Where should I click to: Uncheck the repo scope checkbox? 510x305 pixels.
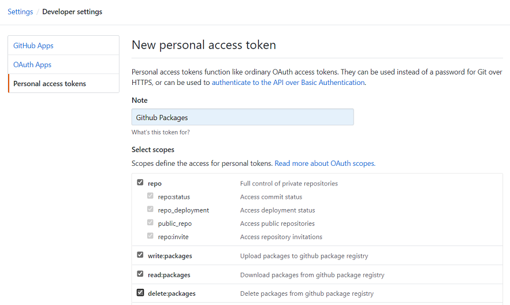click(x=140, y=183)
